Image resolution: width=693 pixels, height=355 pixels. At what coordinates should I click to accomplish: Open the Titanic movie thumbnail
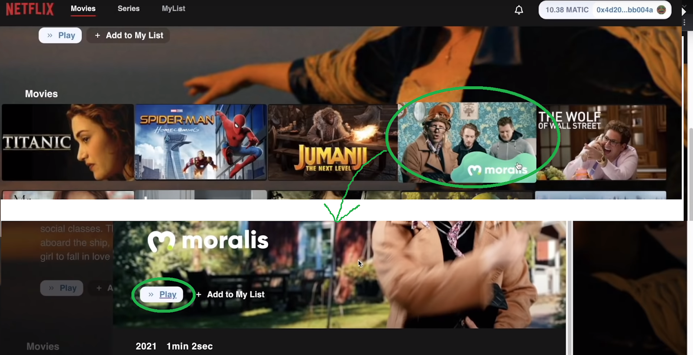coord(68,142)
